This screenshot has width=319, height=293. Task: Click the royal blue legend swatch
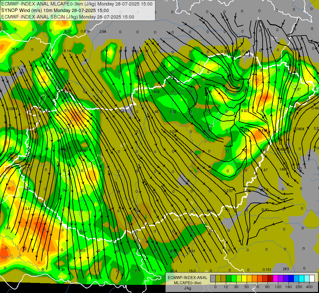click(291, 278)
